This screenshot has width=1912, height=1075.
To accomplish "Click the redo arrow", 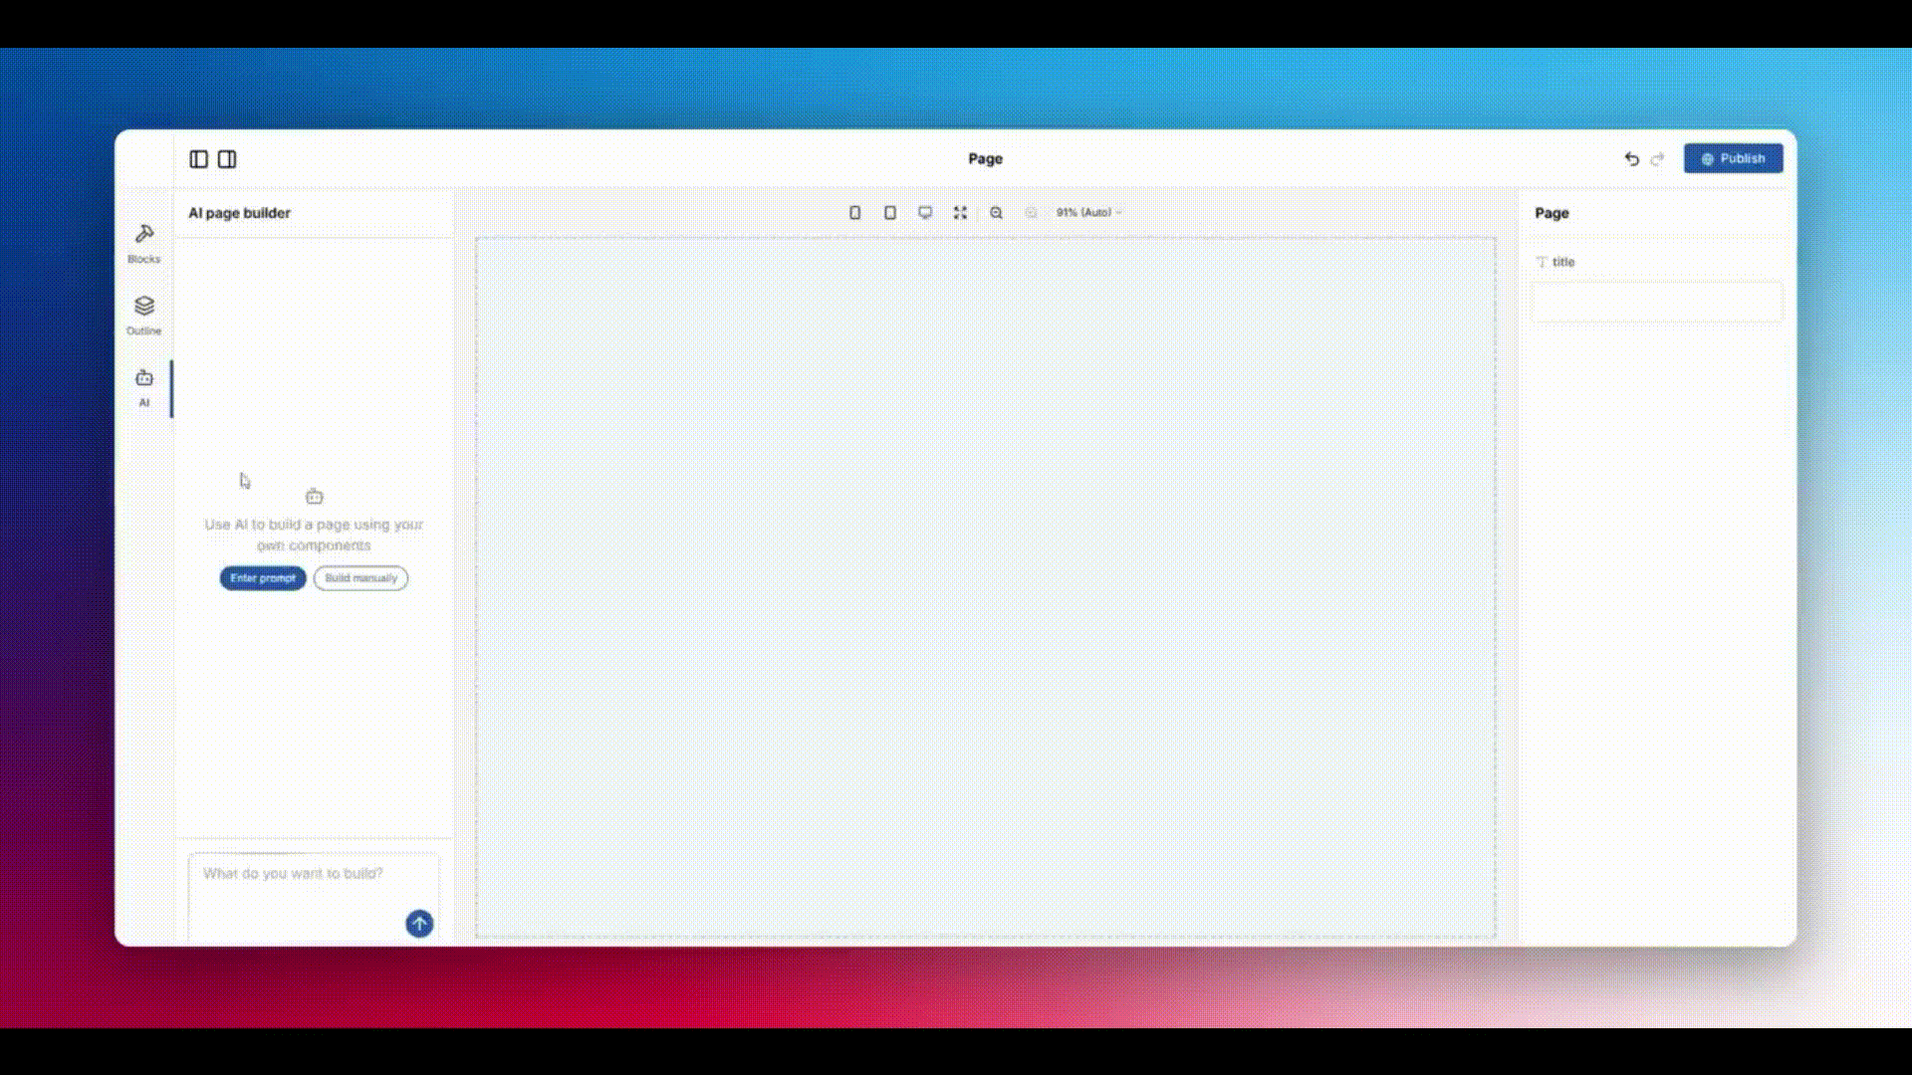I will click(x=1657, y=159).
